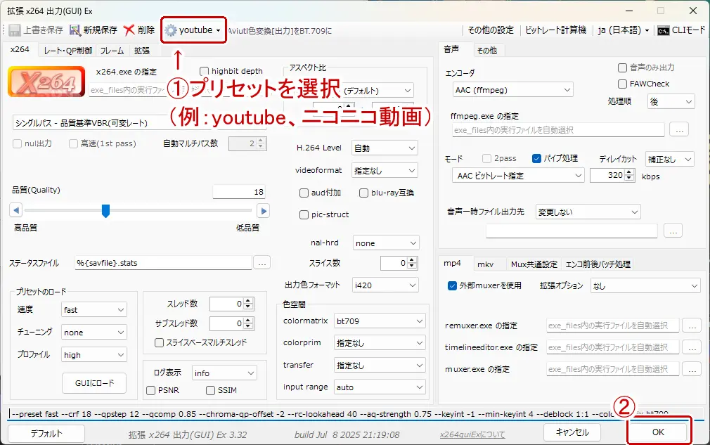Open 出力色フォーマット i420 dropdown
Screen dimensions: 710x445
(x=385, y=285)
